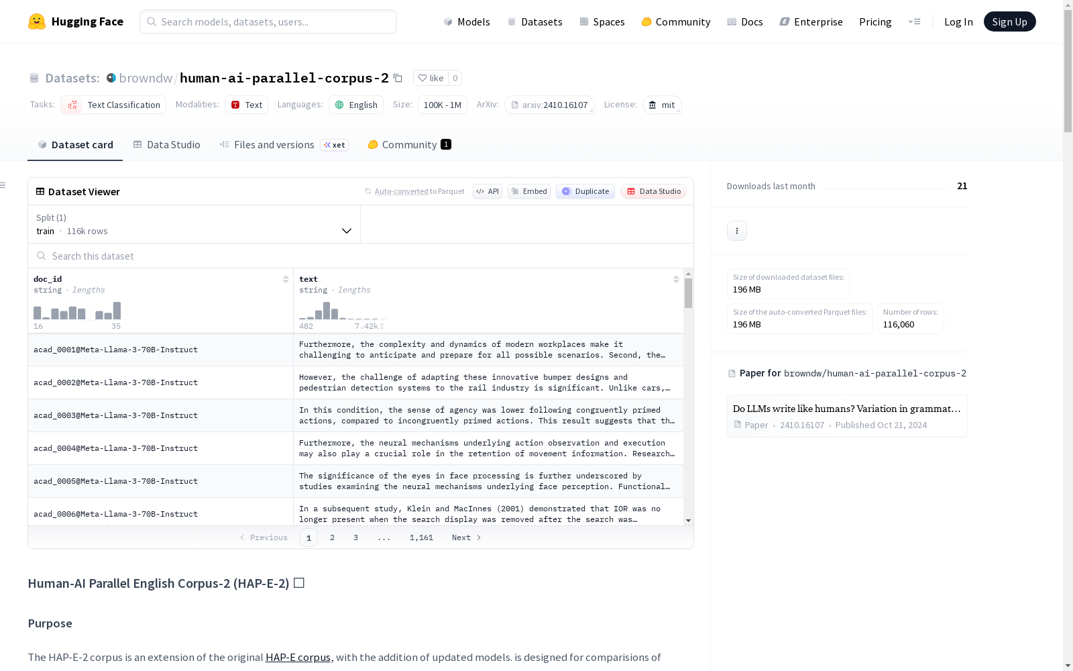Open the HAP-E corpus link
Screen dimensions: 1073x671
point(298,657)
